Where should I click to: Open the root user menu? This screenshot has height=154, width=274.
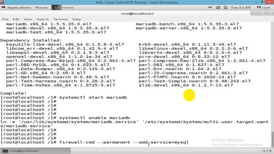[264, 8]
